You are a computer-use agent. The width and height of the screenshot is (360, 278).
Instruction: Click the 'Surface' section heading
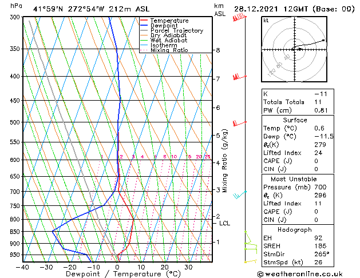coord(295,120)
